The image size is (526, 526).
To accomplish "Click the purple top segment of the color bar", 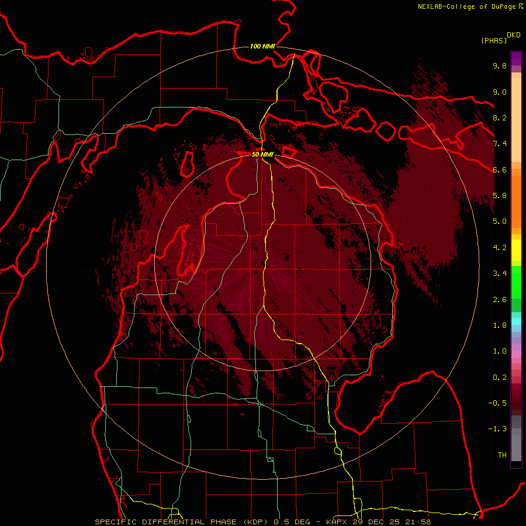I will [x=516, y=58].
